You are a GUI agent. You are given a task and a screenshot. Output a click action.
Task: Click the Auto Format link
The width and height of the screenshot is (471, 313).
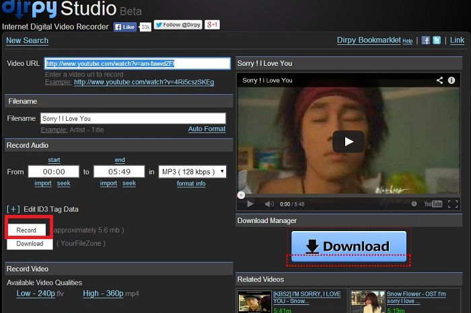pyautogui.click(x=207, y=129)
